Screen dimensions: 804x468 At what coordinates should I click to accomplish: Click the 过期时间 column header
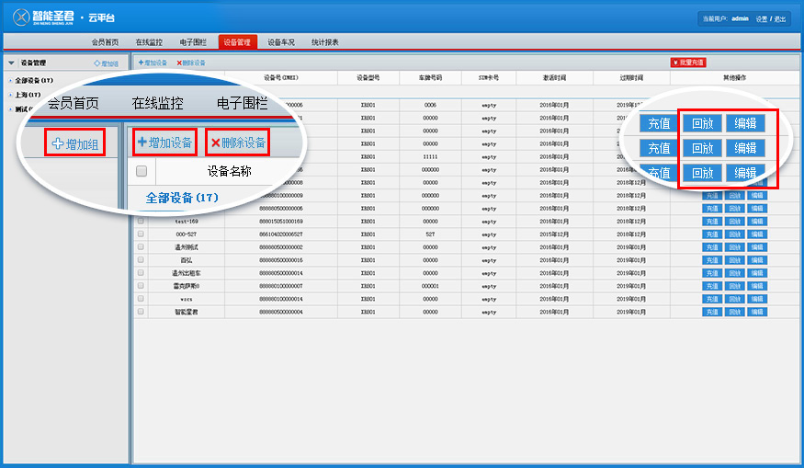(x=631, y=78)
